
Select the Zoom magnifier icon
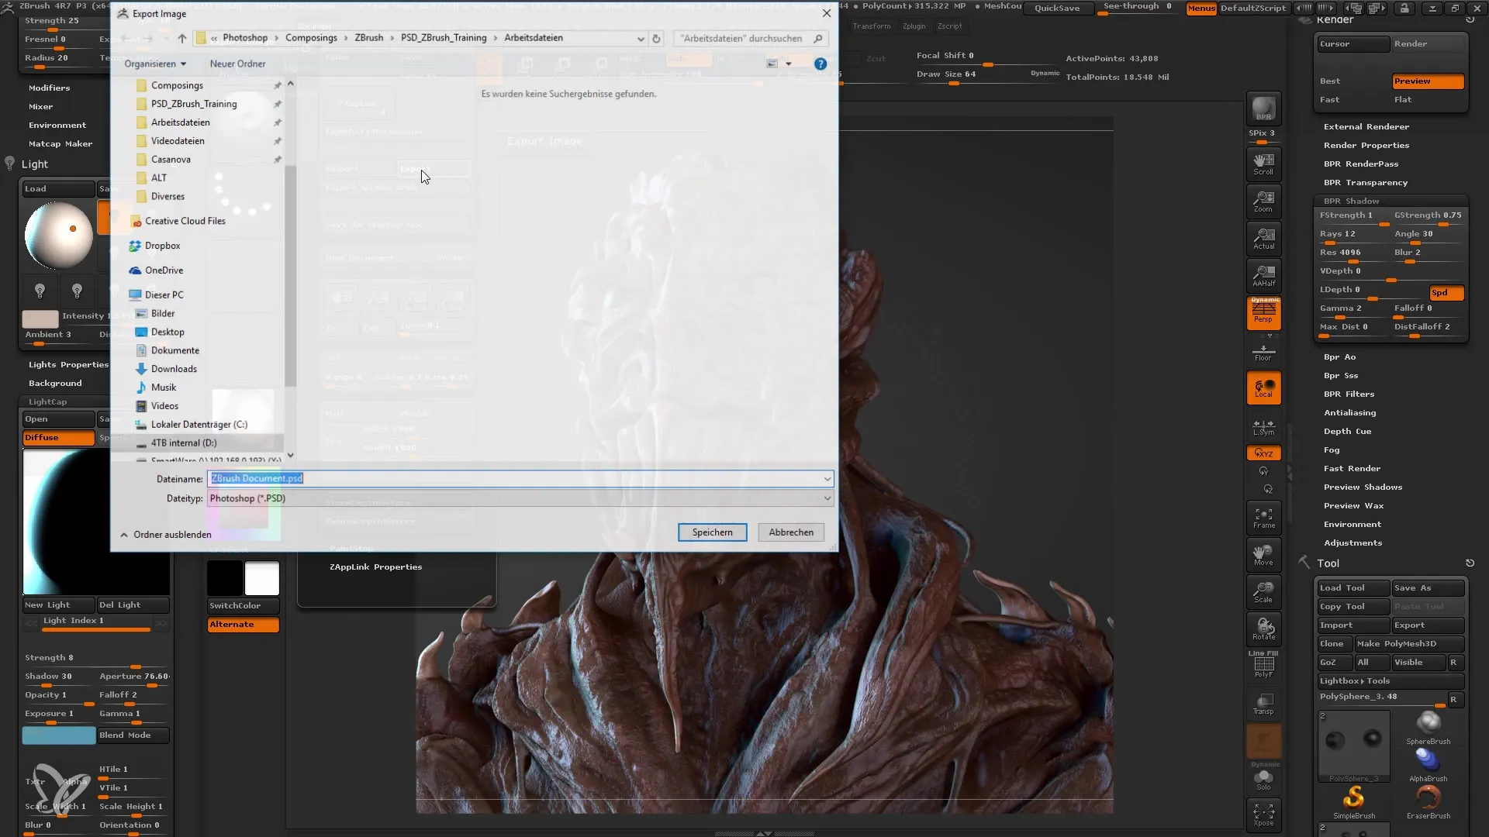click(1263, 201)
